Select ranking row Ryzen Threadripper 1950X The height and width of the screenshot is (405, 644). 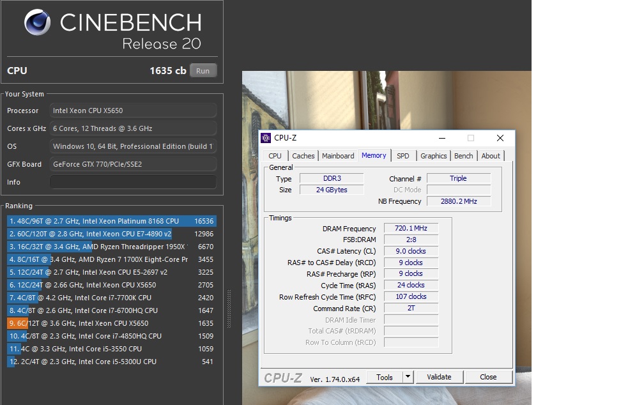tap(112, 247)
